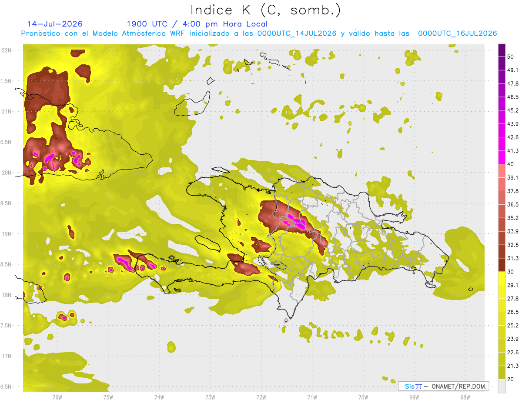The height and width of the screenshot is (403, 522).
Task: Click the longitude label '70W'
Action: [x=363, y=397]
